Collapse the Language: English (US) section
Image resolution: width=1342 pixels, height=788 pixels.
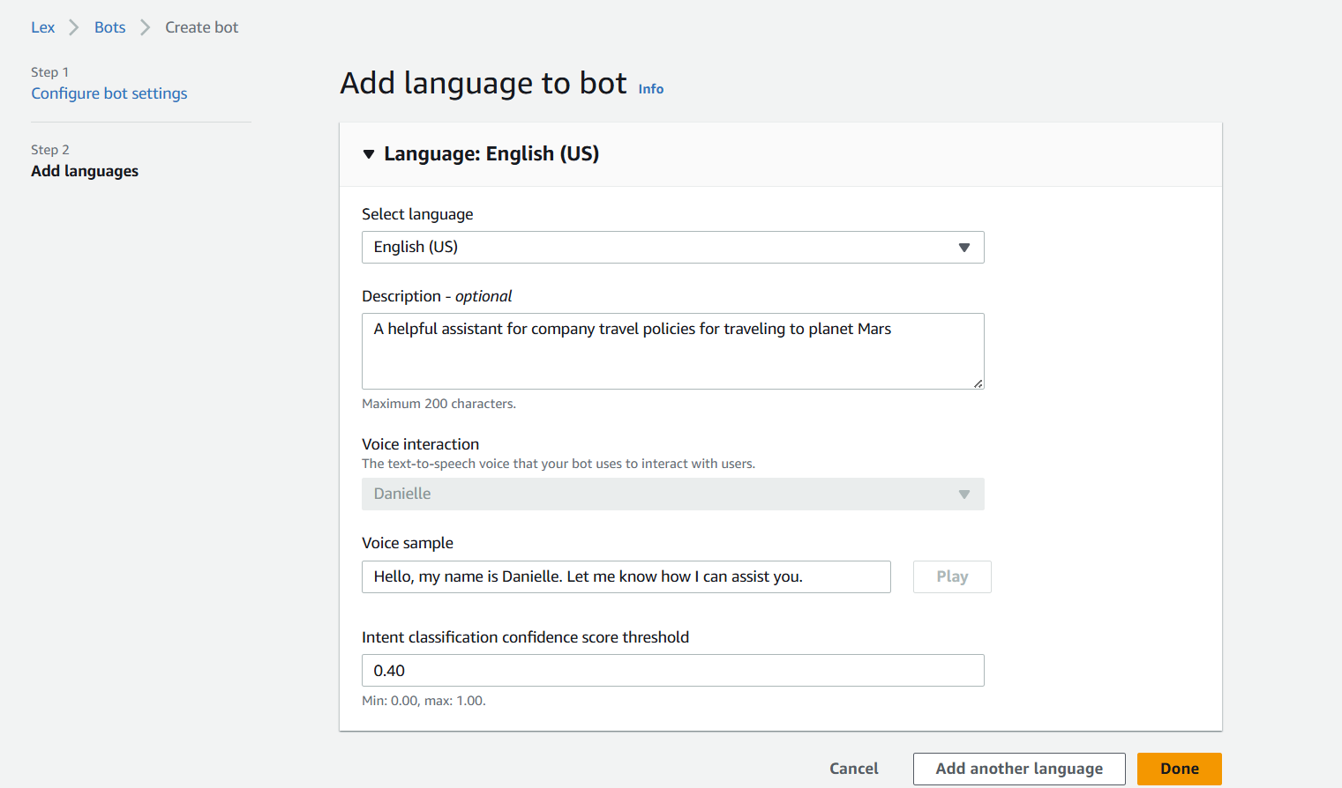coord(369,154)
